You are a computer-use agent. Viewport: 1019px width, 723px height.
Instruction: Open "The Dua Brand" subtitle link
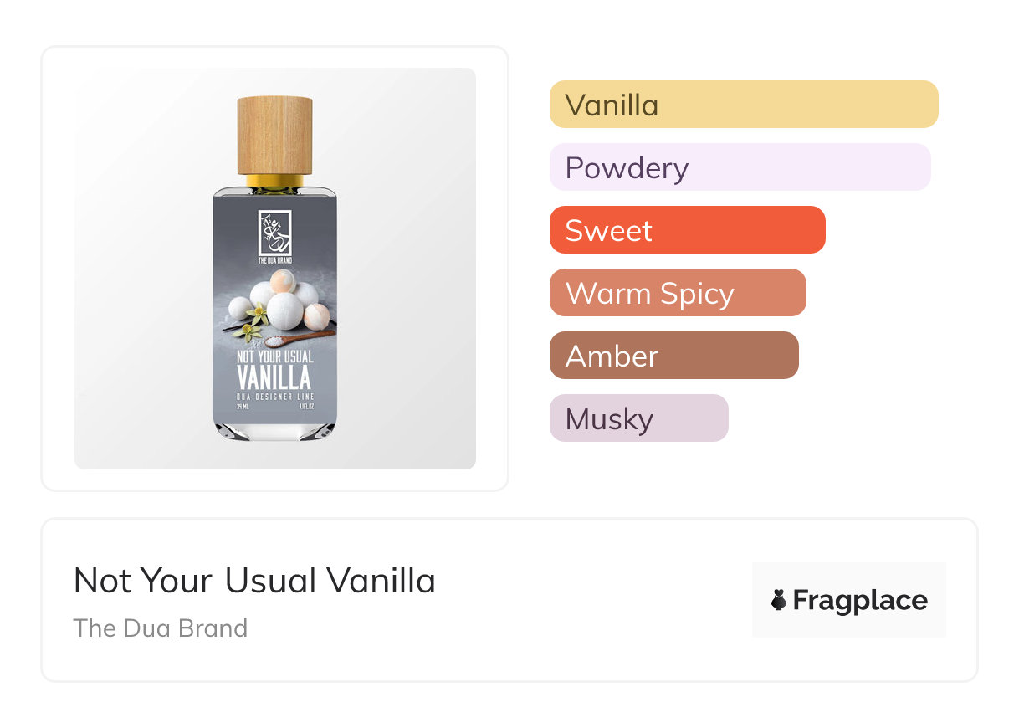click(x=161, y=628)
